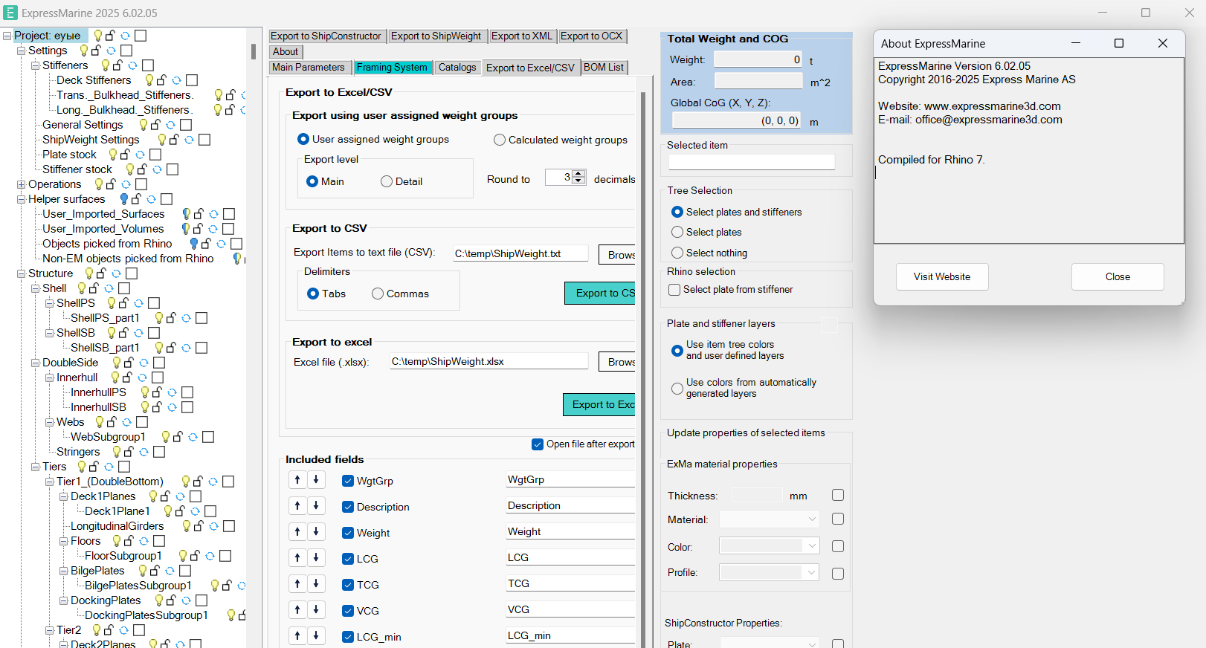Collapse the Helper surfaces node
This screenshot has height=648, width=1206.
(x=21, y=199)
